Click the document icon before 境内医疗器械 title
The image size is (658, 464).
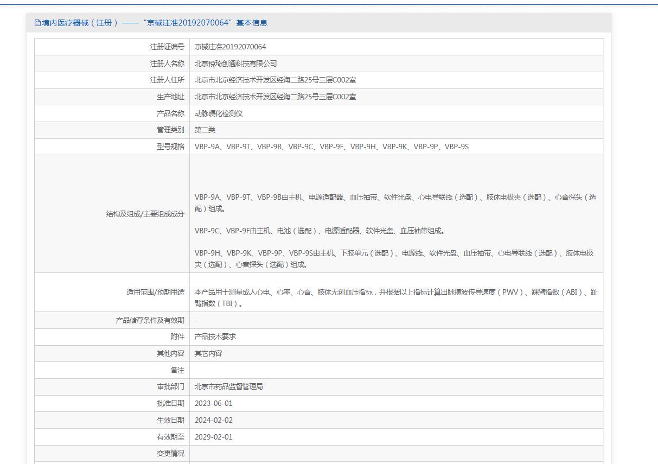coord(37,23)
